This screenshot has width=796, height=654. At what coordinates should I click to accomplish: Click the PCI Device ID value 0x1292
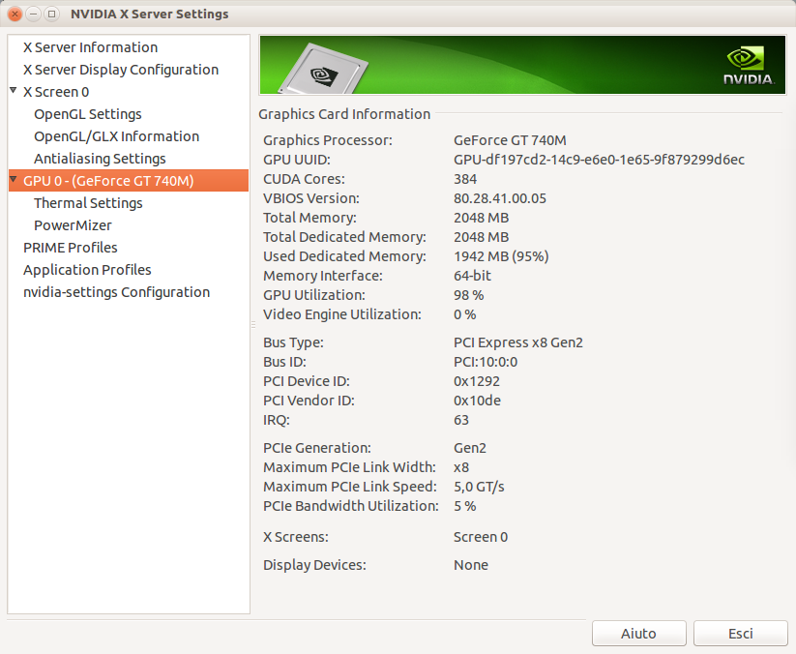point(476,381)
